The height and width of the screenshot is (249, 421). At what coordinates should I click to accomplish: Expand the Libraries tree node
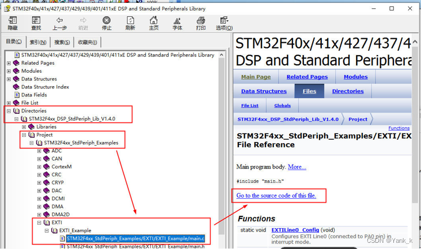coord(24,127)
